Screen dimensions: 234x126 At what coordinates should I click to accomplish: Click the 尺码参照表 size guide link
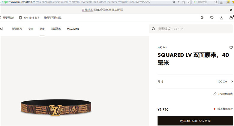225,94
